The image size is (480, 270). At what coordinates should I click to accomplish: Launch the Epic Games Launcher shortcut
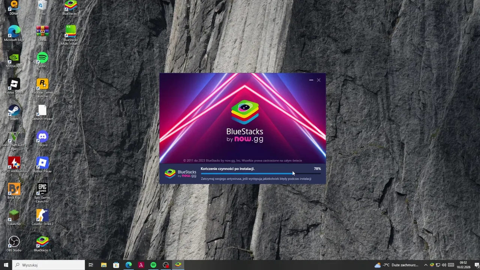42,193
